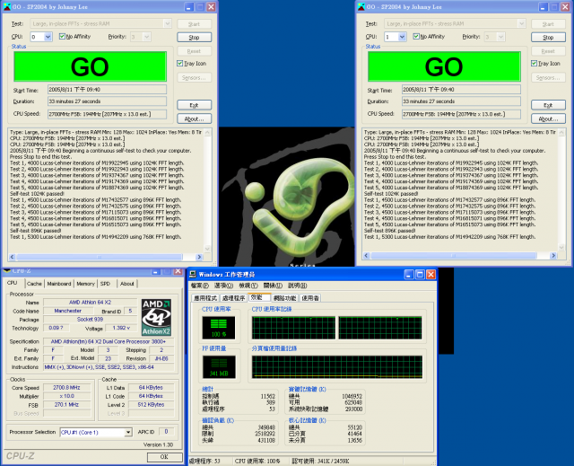Click Code Name value Manchester in CPU-Z

click(x=68, y=311)
